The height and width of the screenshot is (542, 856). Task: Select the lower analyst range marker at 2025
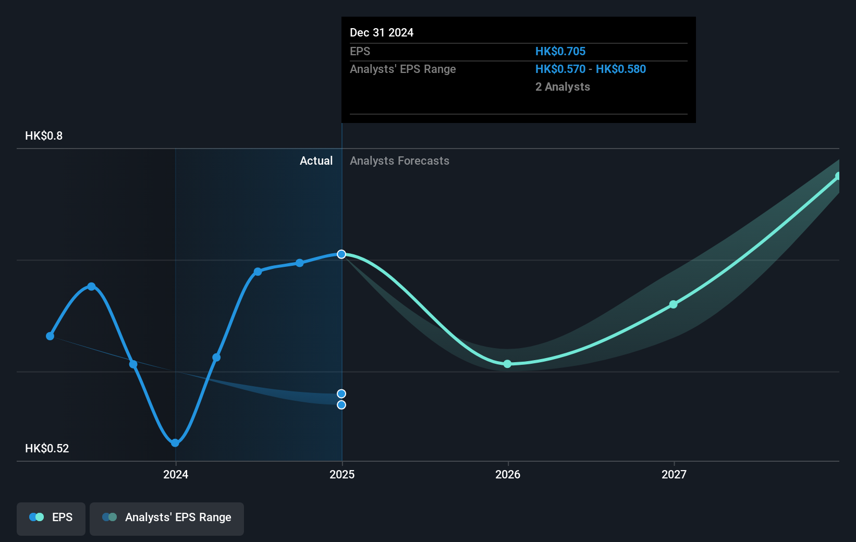pyautogui.click(x=341, y=405)
